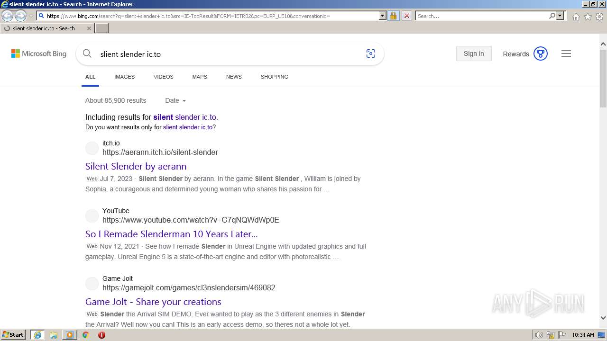
Task: Click the itch.io site favicon
Action: 92,148
